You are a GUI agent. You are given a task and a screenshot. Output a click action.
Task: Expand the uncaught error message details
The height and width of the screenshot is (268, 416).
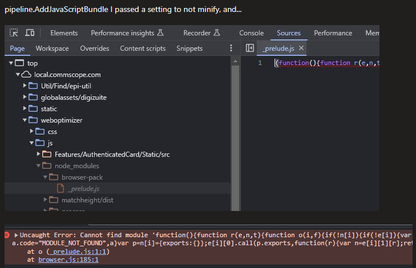(17, 235)
